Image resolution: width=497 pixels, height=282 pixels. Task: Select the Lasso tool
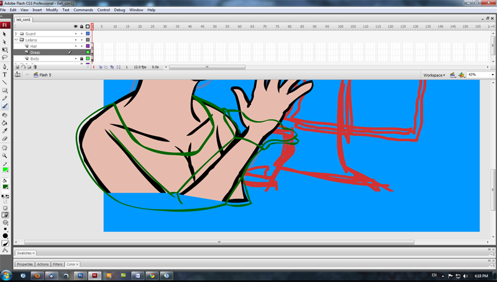tap(5, 57)
